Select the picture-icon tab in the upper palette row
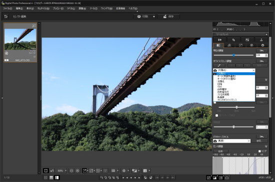Image resolution: width=275 pixels, height=182 pixels. [247, 40]
